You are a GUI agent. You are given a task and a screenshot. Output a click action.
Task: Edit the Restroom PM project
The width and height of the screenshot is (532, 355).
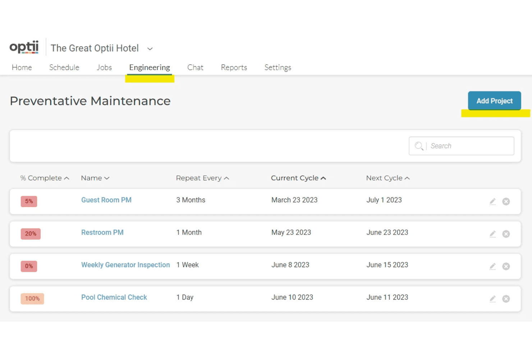492,234
